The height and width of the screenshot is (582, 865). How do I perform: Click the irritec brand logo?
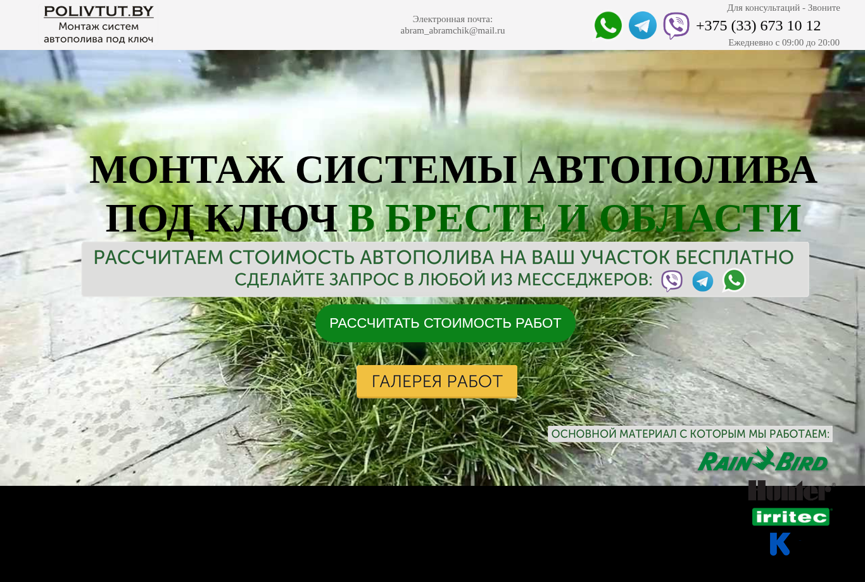click(x=791, y=517)
